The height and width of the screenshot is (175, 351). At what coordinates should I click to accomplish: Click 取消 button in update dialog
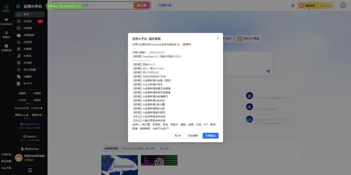coord(178,136)
